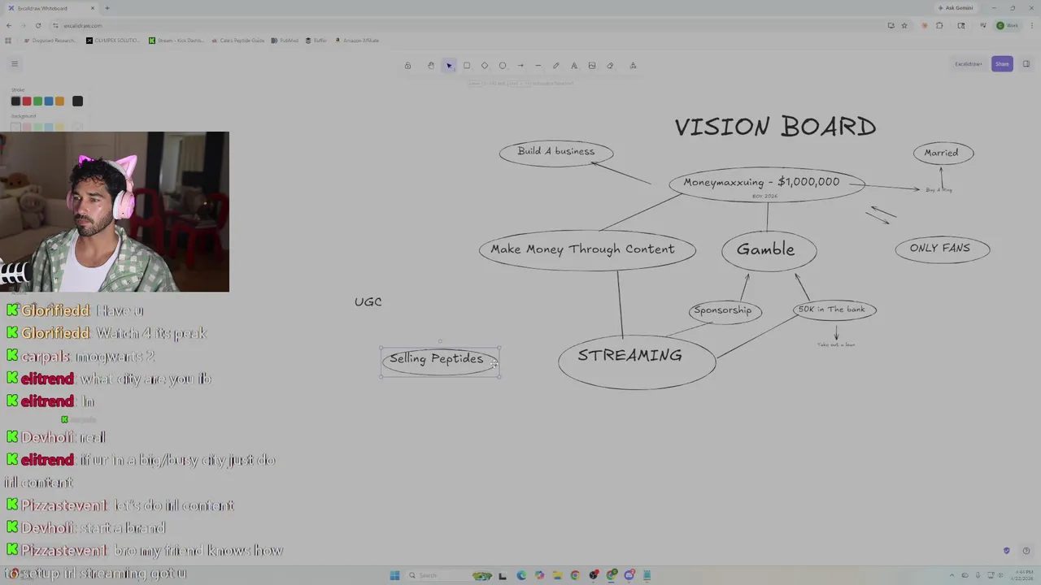
Task: Open a new browser tab
Action: click(107, 8)
